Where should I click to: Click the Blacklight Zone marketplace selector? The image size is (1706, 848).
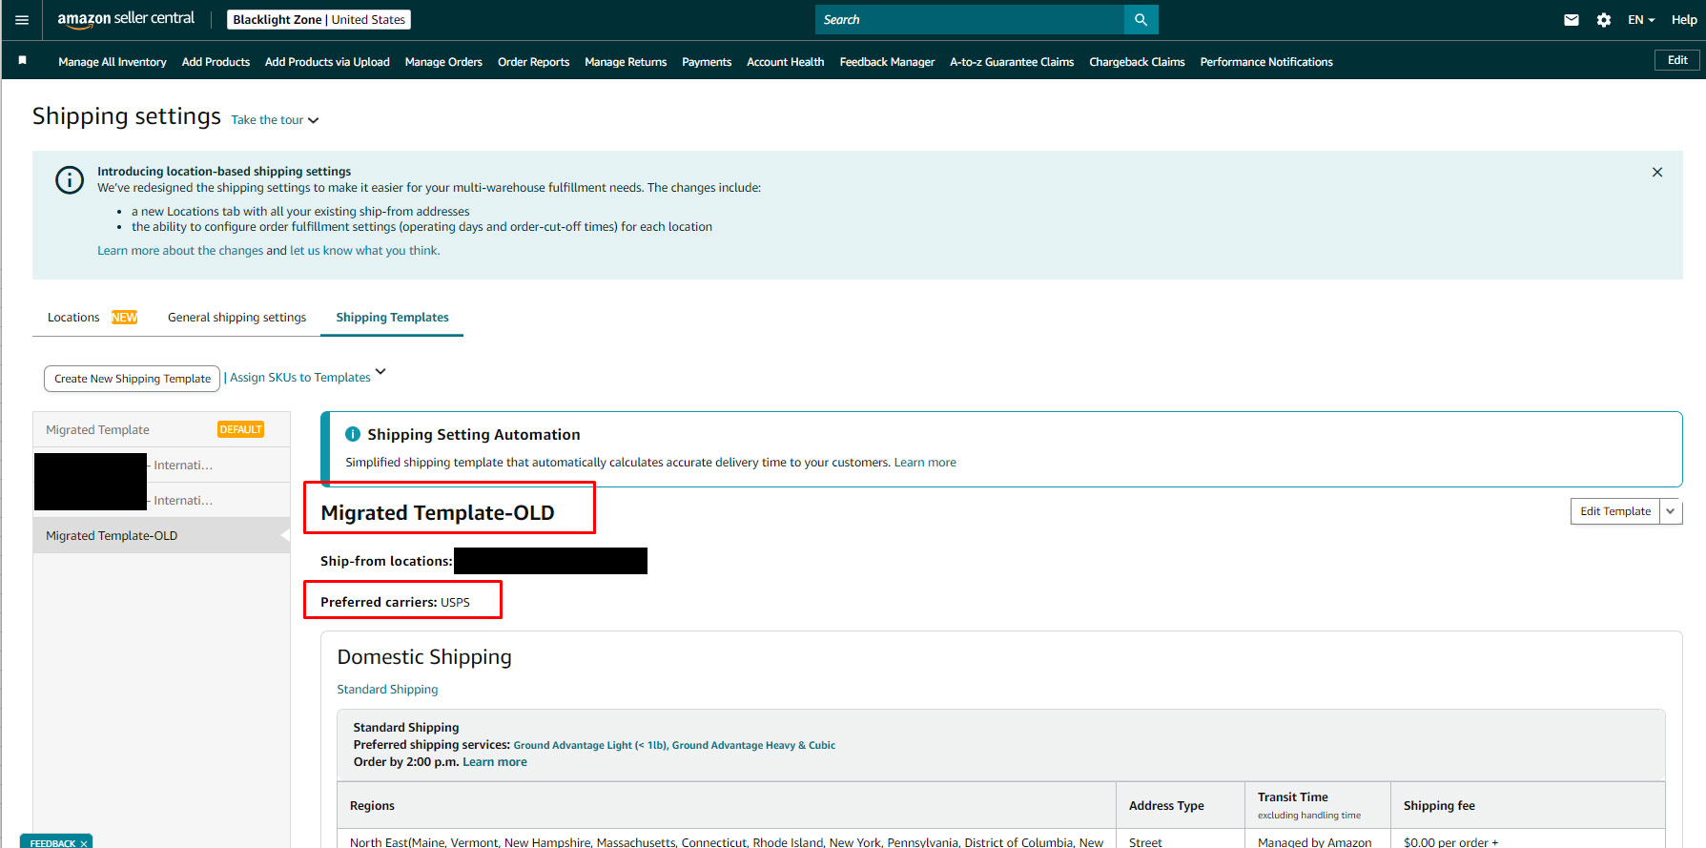point(319,20)
